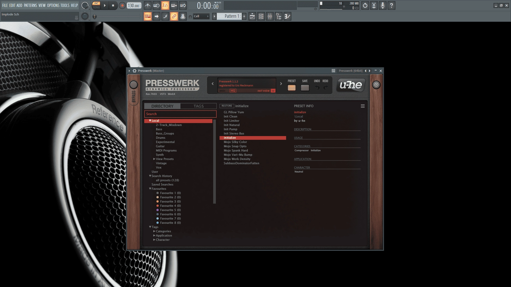Switch to the DIRECTORY tab
The height and width of the screenshot is (287, 511).
(x=162, y=106)
